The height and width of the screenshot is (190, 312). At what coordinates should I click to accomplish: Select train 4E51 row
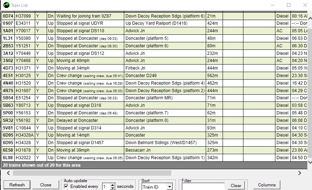point(154,76)
